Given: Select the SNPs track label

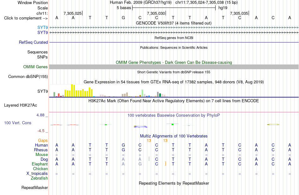Looking at the screenshot, I should [42, 57].
